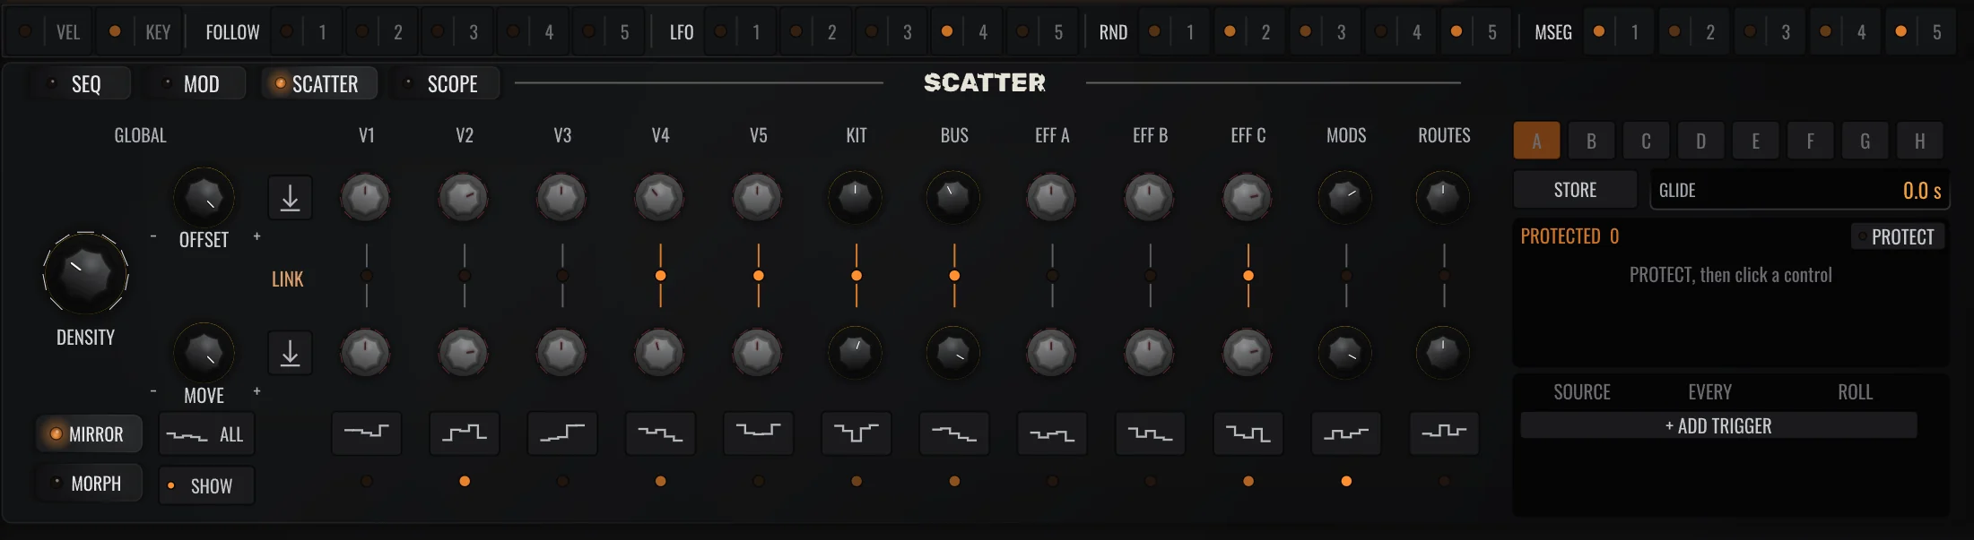Click the V1 offset knob
The width and height of the screenshot is (1974, 540).
coord(365,198)
